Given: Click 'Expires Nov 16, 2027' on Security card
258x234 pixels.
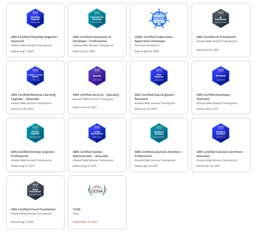Looking at the screenshot, I should pyautogui.click(x=84, y=107).
